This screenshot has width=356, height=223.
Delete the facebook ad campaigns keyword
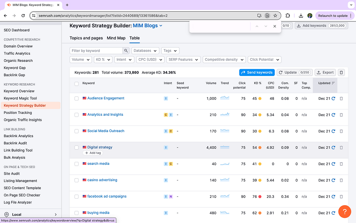[341, 197]
